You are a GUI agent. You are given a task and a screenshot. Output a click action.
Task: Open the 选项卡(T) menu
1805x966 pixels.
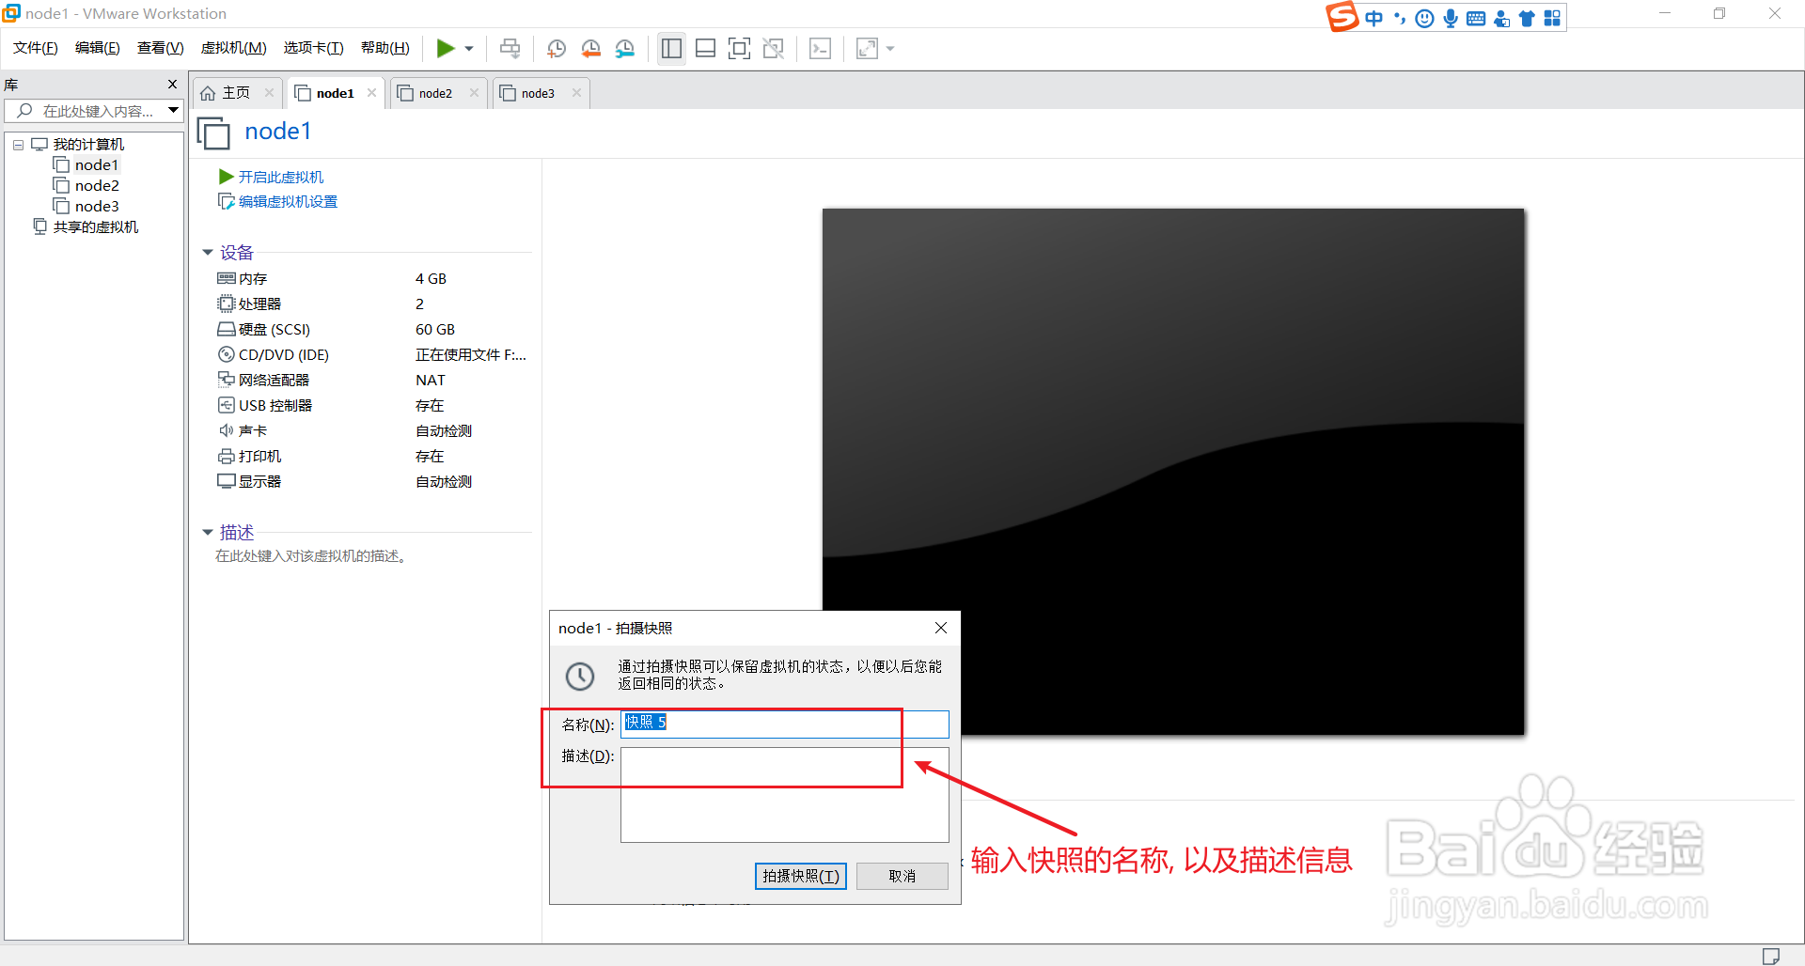click(314, 48)
